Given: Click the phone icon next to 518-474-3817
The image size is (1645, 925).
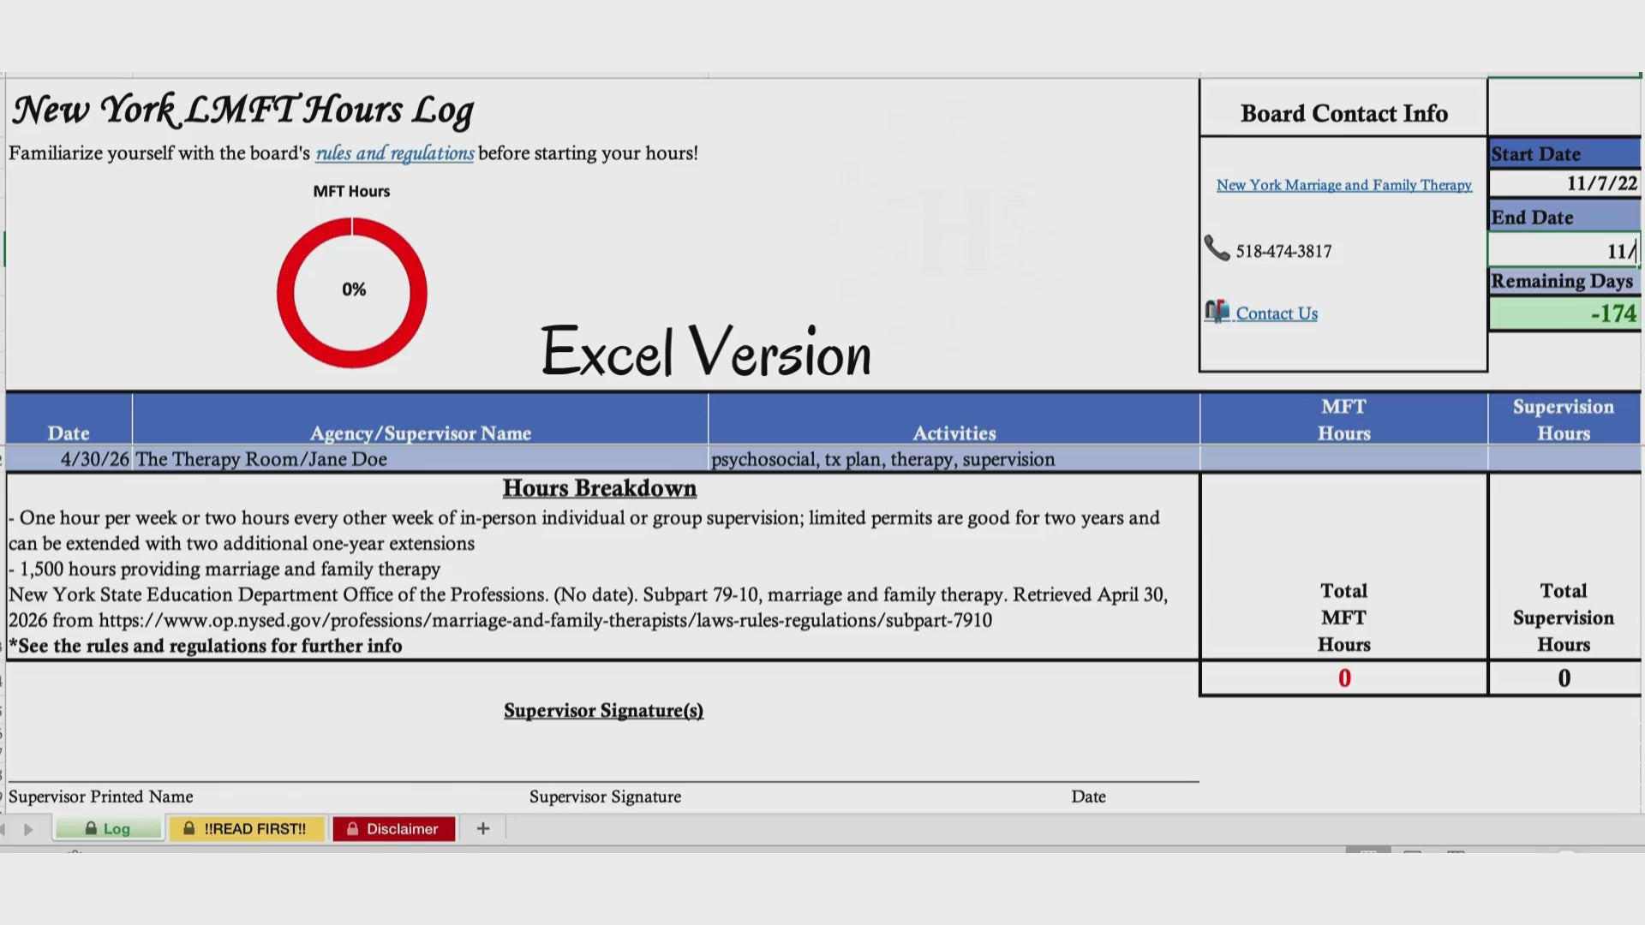Looking at the screenshot, I should tap(1217, 248).
